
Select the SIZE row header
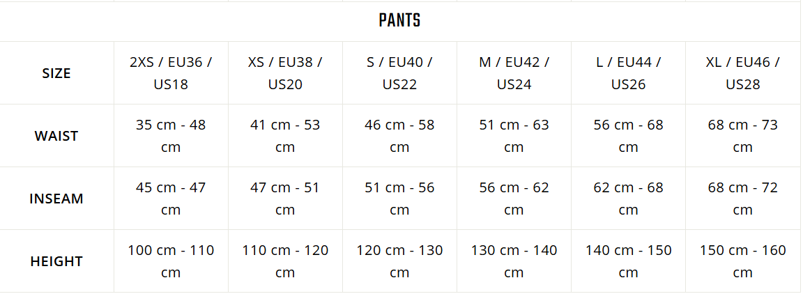tap(56, 73)
